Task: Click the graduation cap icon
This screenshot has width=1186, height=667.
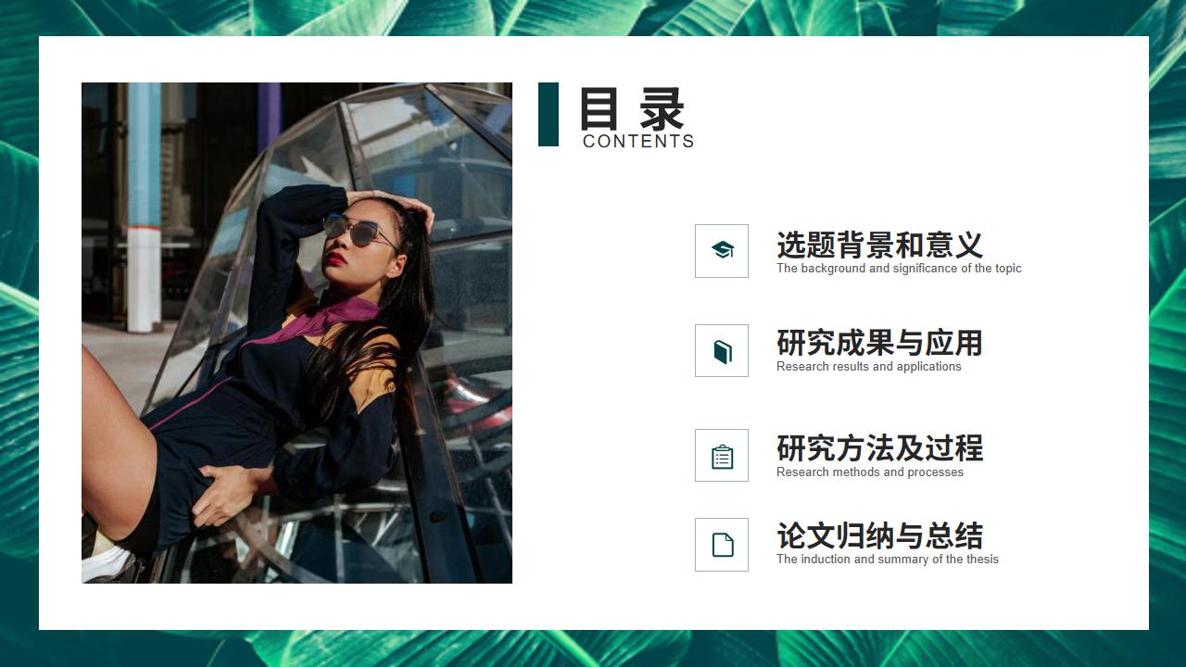Action: (x=722, y=250)
